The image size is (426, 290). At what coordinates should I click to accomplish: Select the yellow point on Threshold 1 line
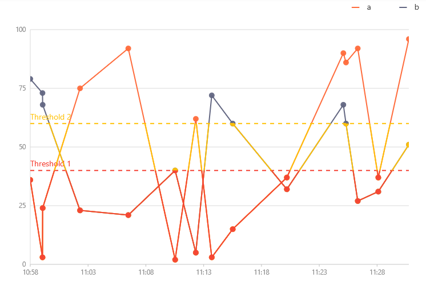[175, 170]
